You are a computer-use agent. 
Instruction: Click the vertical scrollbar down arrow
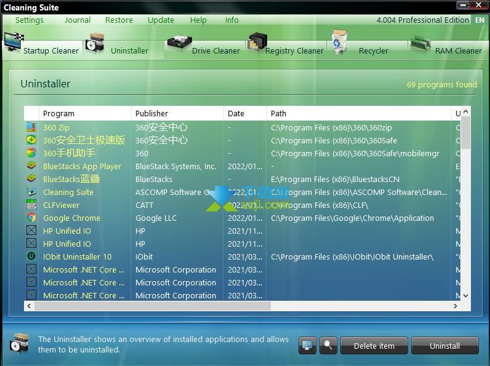click(465, 295)
